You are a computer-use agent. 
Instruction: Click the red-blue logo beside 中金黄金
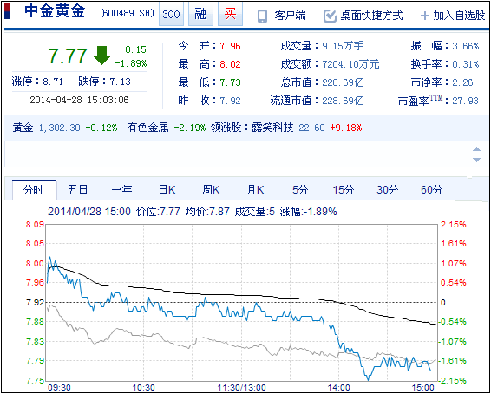coord(7,11)
